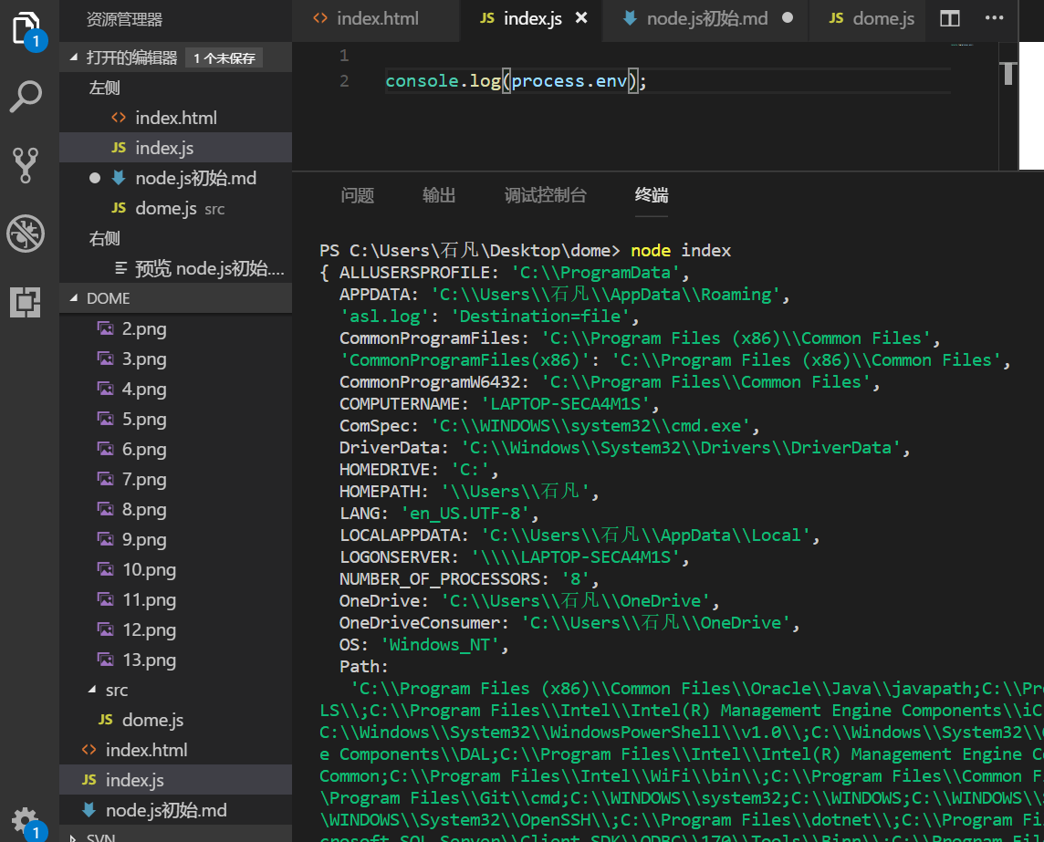Open dome.js under the src folder

pos(152,720)
